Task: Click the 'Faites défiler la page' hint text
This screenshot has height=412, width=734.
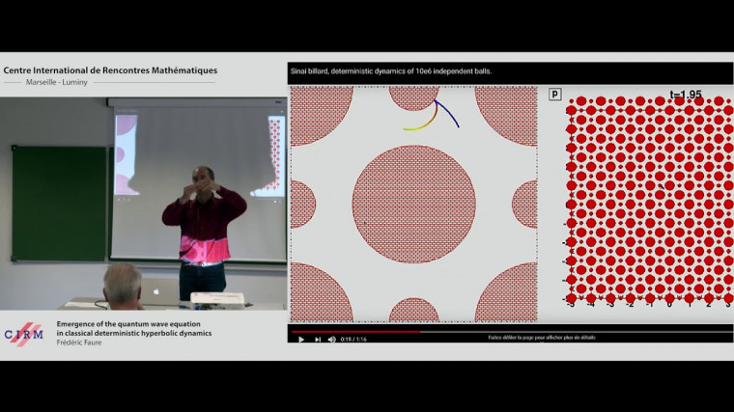Action: pyautogui.click(x=533, y=339)
